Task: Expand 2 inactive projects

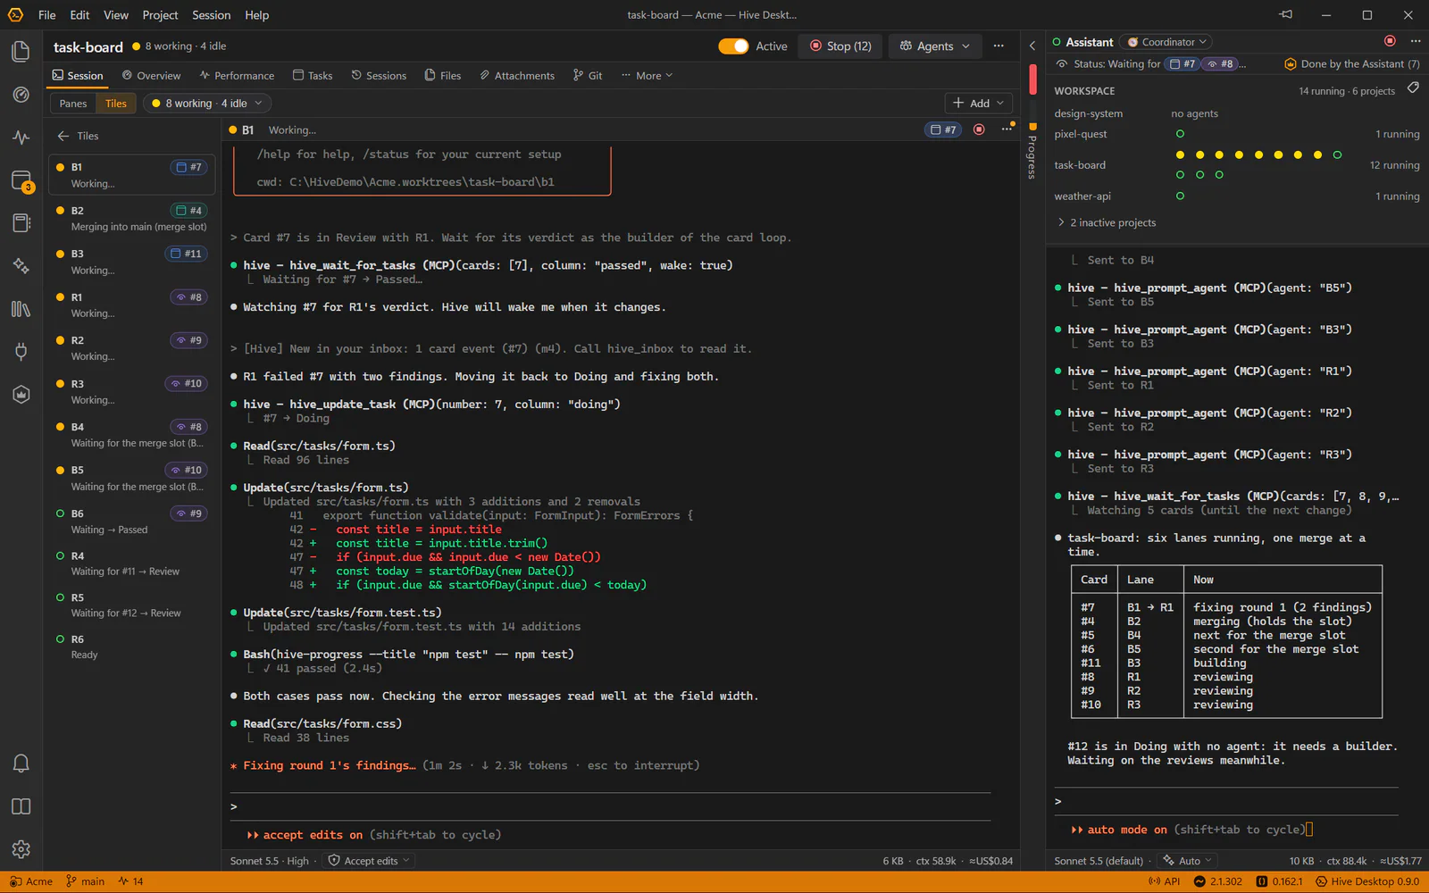Action: pos(1106,222)
